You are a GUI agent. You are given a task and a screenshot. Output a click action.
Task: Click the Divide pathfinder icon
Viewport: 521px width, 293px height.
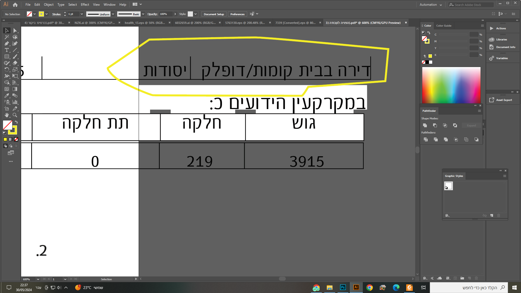coord(425,139)
